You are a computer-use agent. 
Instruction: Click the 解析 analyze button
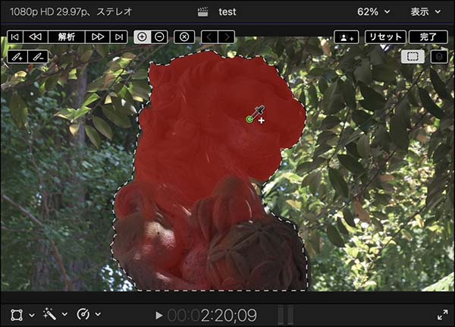pyautogui.click(x=67, y=37)
